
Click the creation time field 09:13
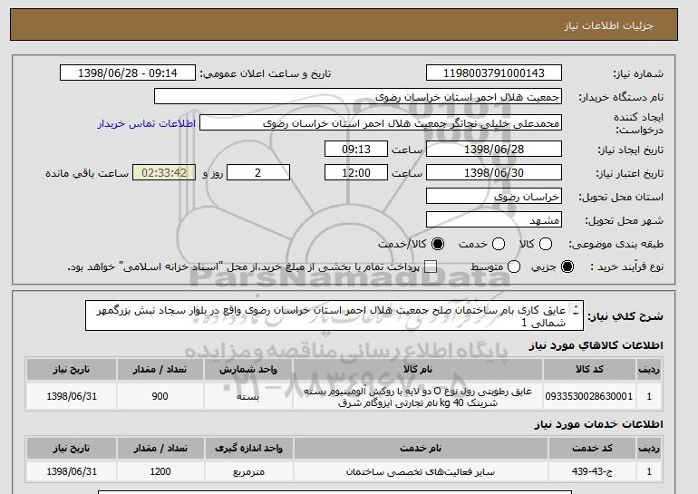coord(356,149)
